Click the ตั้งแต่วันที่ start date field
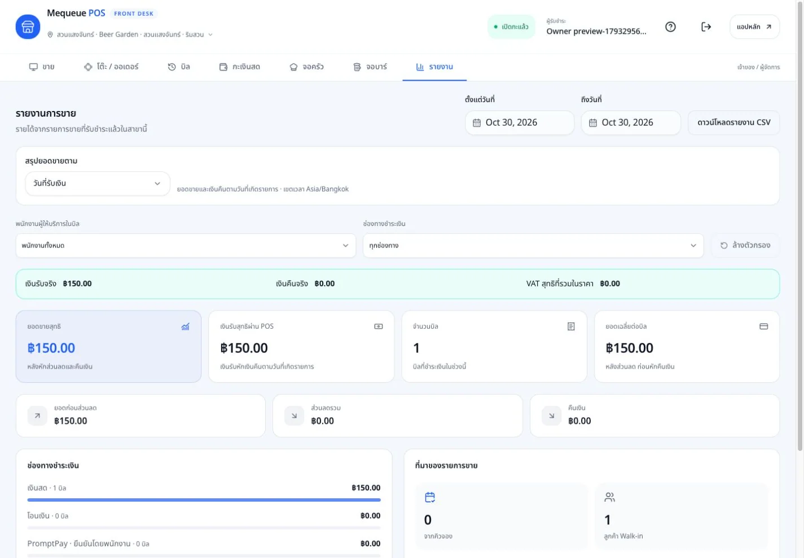The image size is (804, 558). [520, 123]
